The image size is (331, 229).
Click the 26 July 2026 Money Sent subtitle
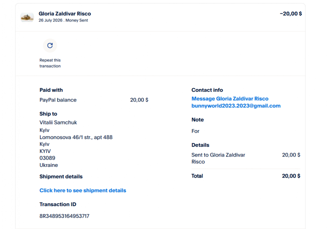[63, 20]
